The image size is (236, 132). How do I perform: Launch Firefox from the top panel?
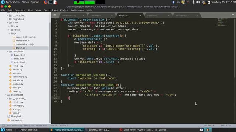tap(45, 2)
